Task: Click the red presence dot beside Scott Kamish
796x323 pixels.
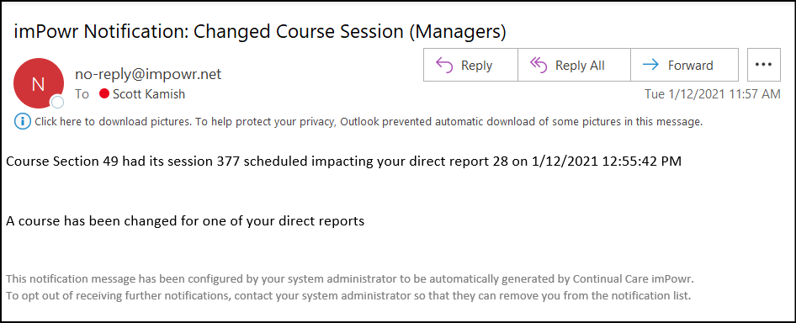Action: pyautogui.click(x=104, y=94)
